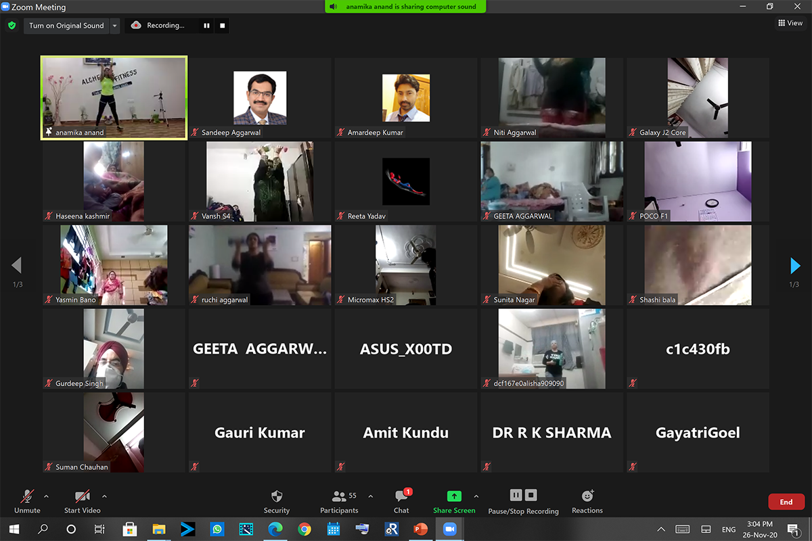Screen dimensions: 812x541
Task: Open Google Chrome from the taskbar
Action: tap(304, 529)
